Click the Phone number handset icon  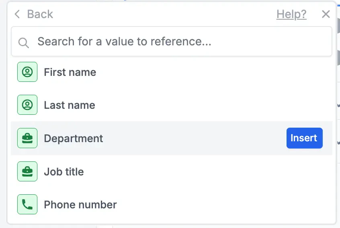[x=27, y=205]
